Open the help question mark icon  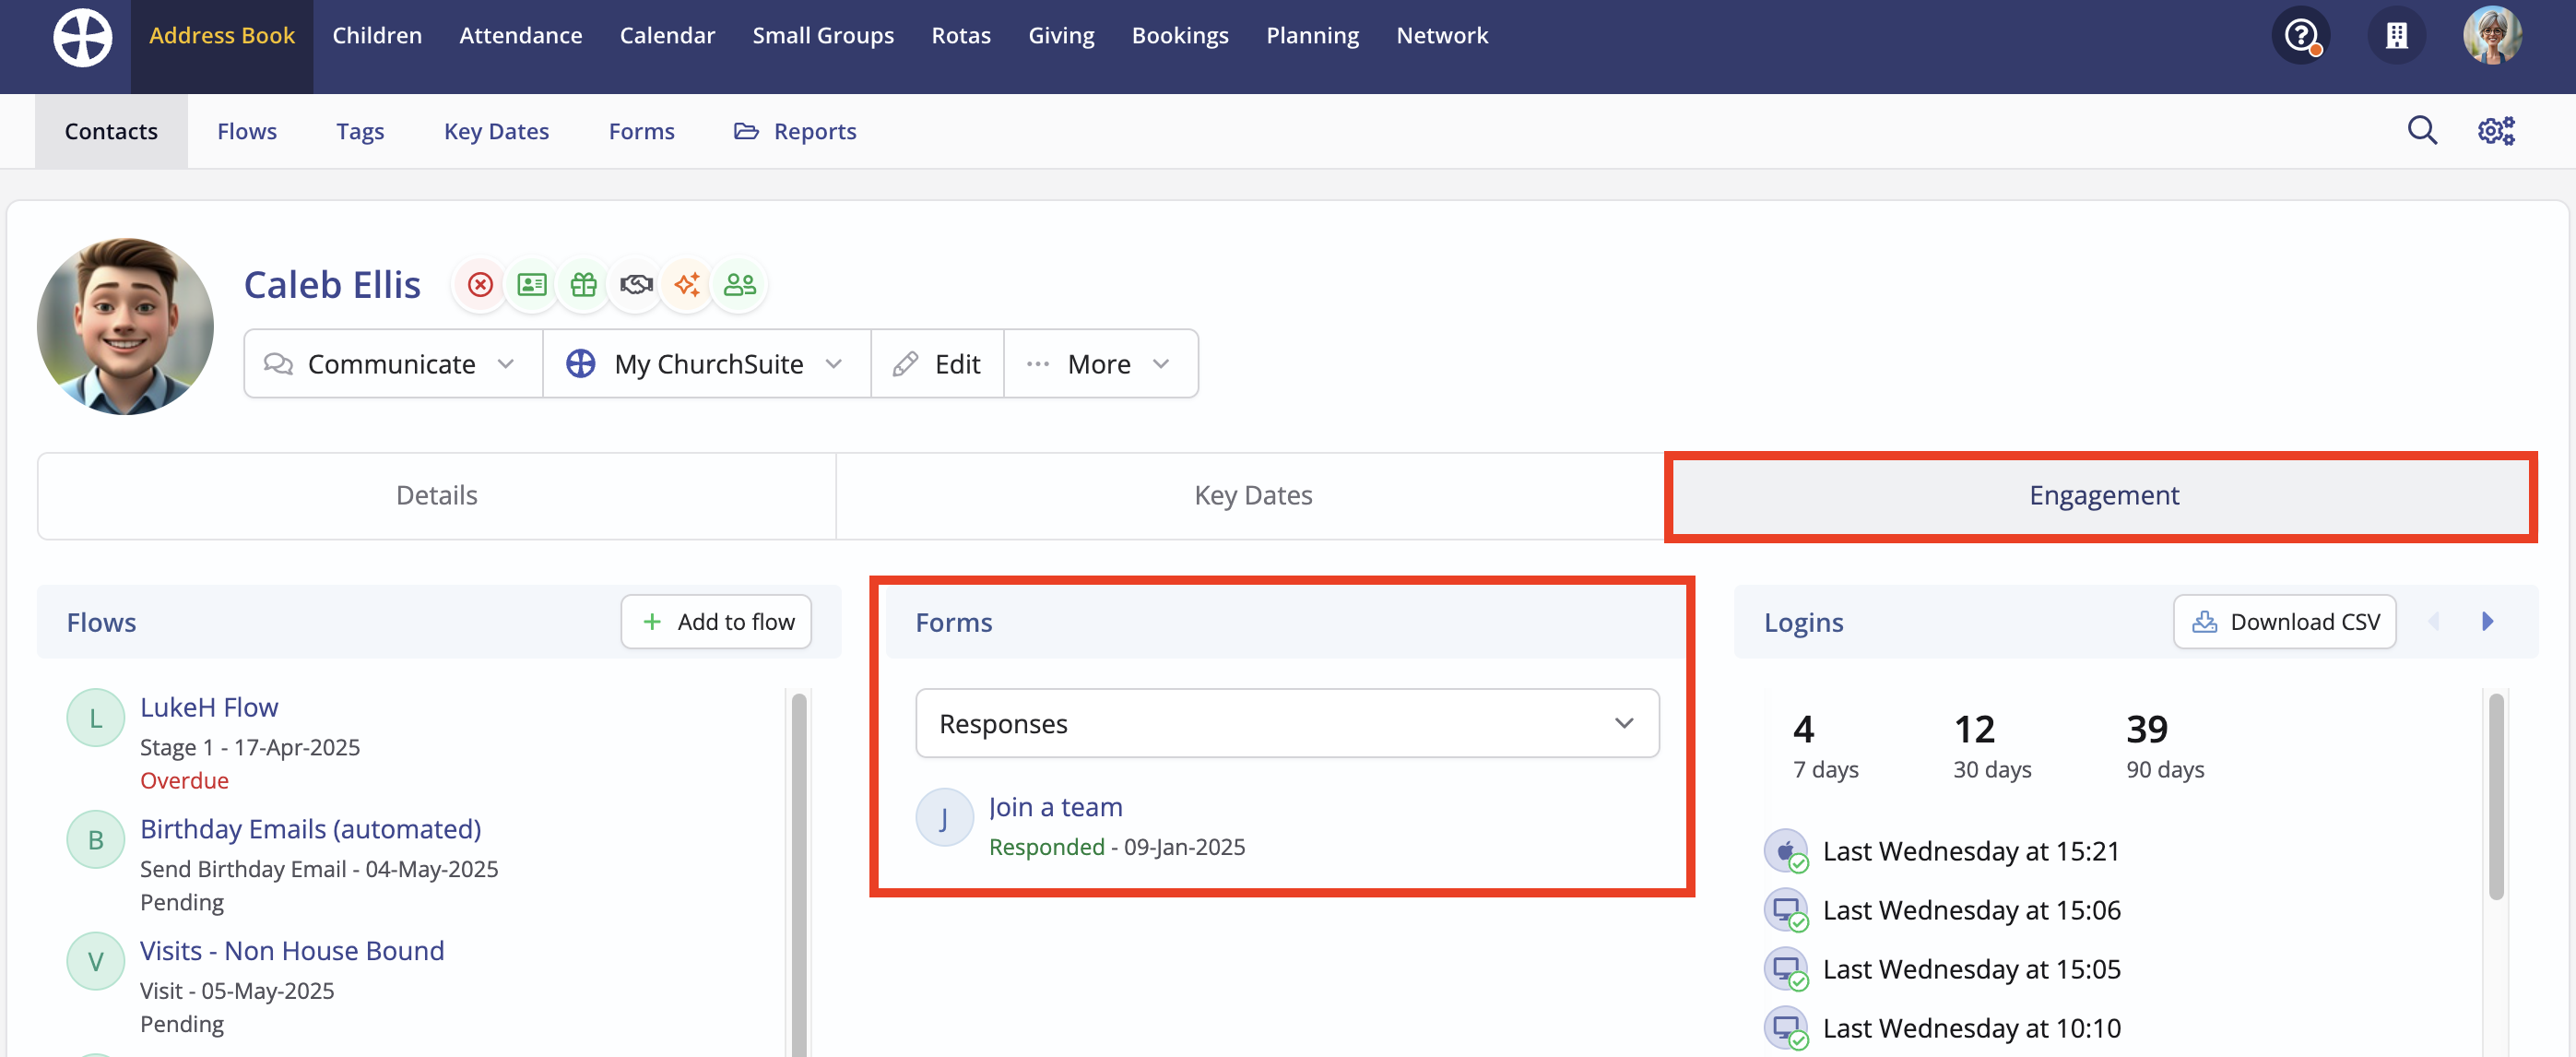[x=2302, y=36]
